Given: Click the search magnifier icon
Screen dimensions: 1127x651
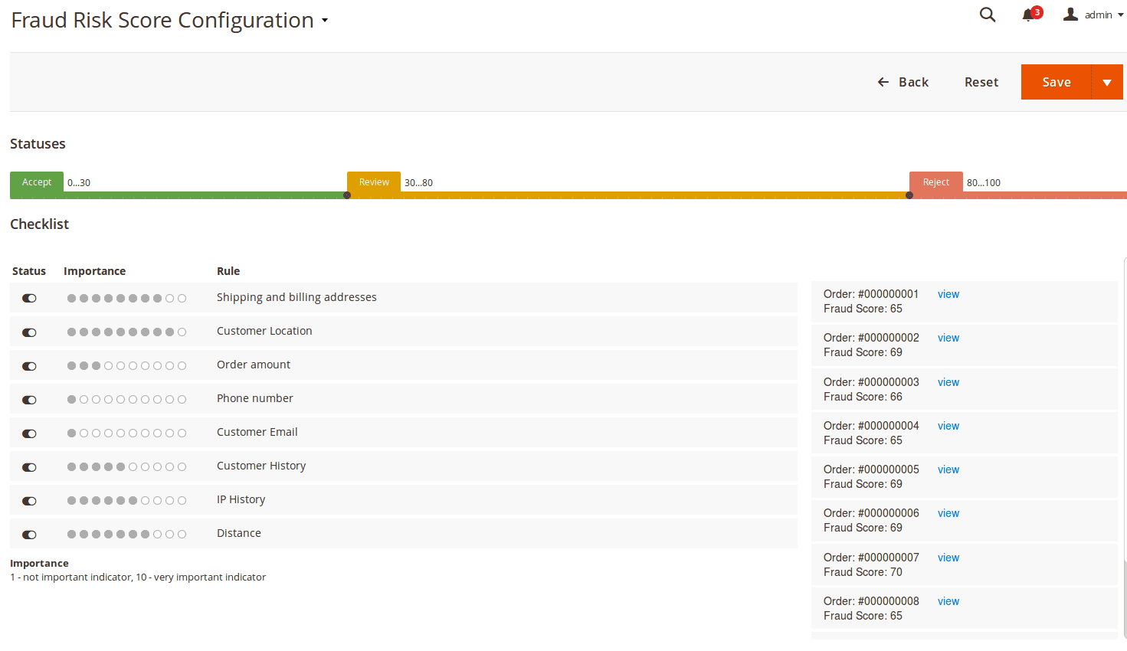Looking at the screenshot, I should point(988,15).
